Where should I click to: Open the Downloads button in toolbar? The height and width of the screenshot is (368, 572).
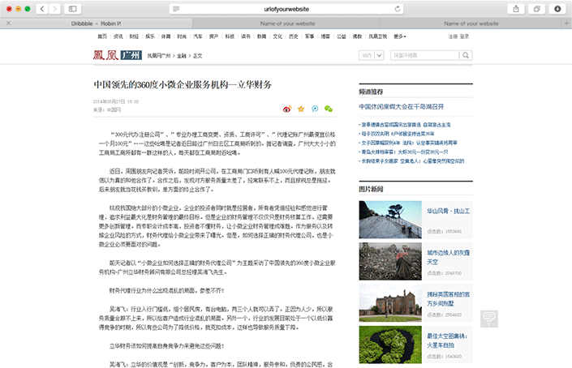(557, 8)
